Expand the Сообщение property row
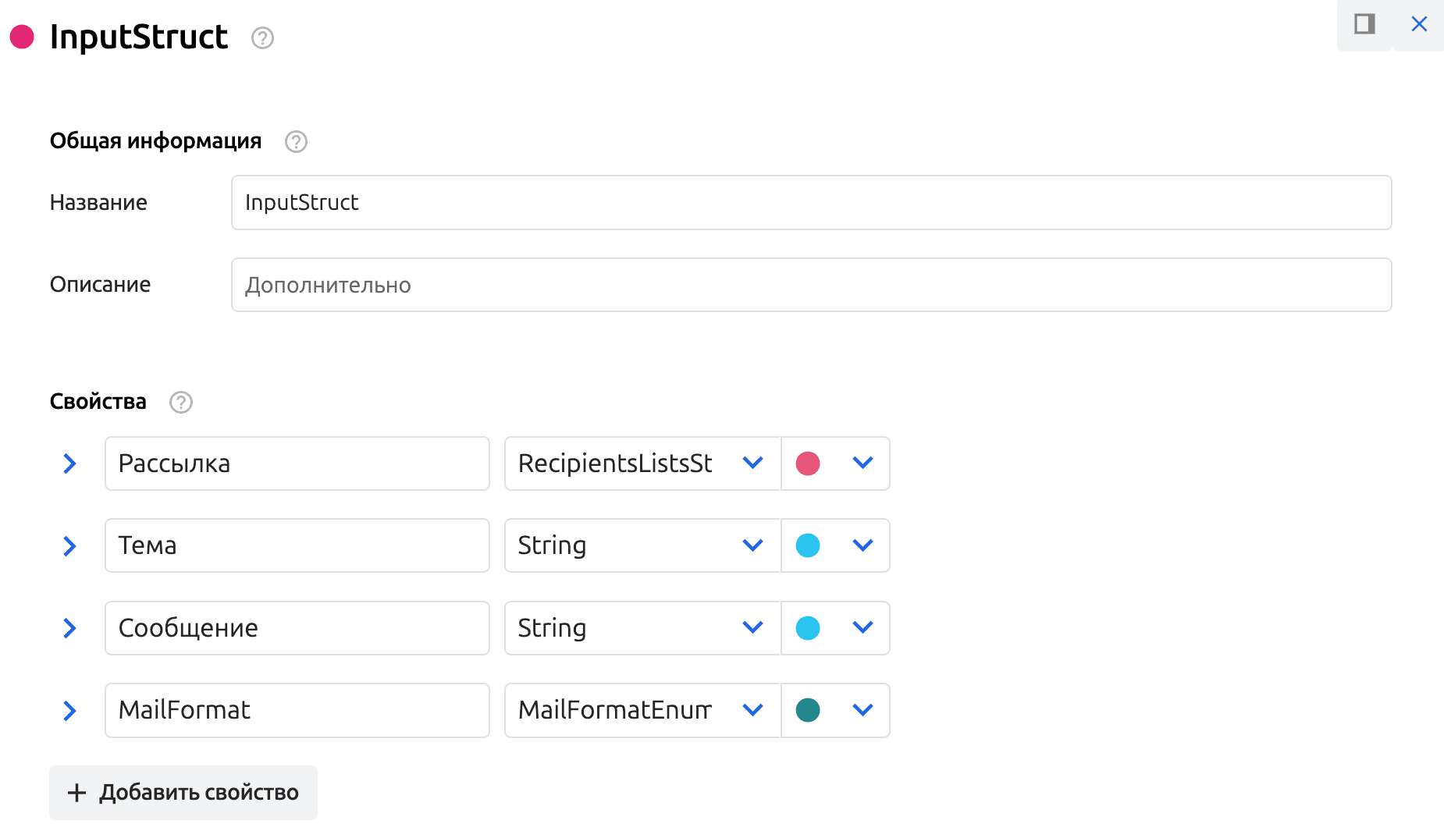Viewport: 1444px width, 838px height. pos(69,628)
